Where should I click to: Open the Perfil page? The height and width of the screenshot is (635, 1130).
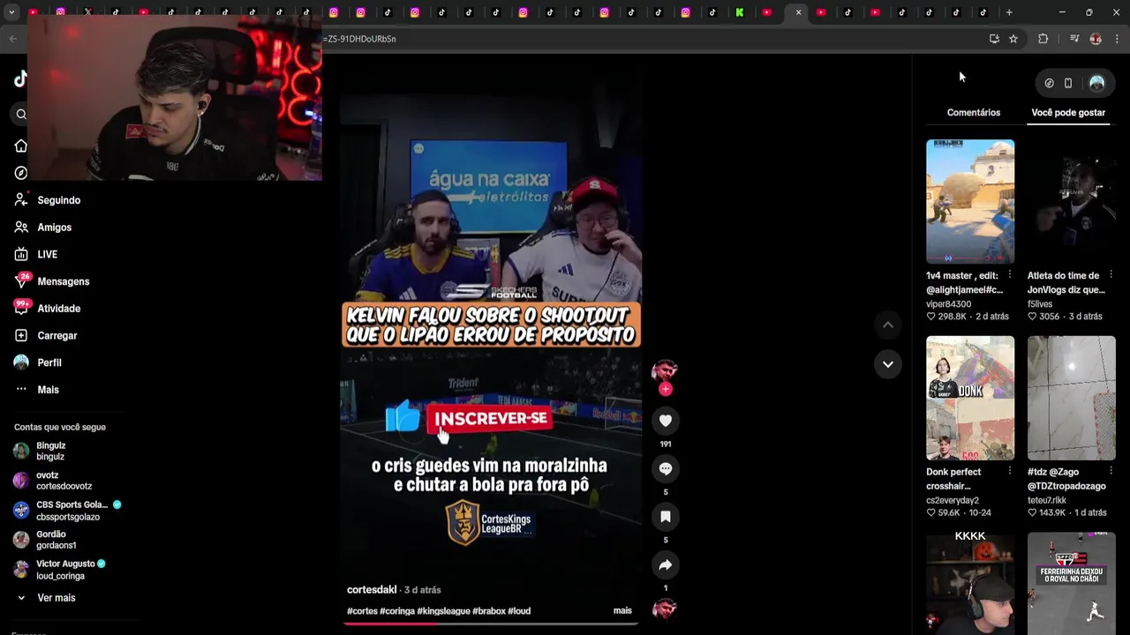click(49, 362)
